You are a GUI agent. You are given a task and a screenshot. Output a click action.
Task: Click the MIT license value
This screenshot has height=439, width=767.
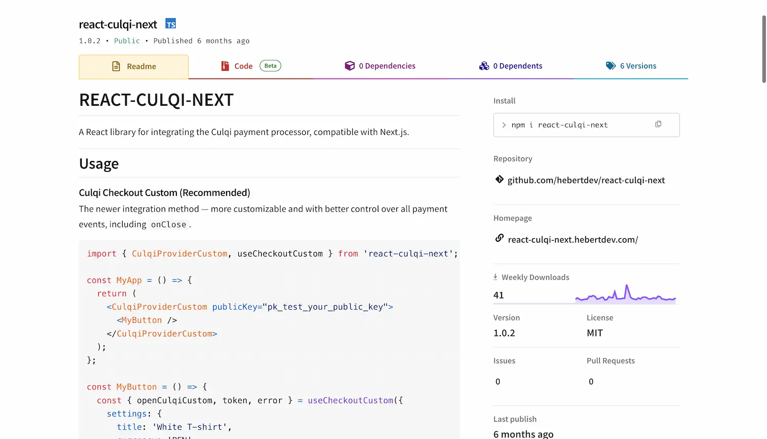(x=595, y=333)
